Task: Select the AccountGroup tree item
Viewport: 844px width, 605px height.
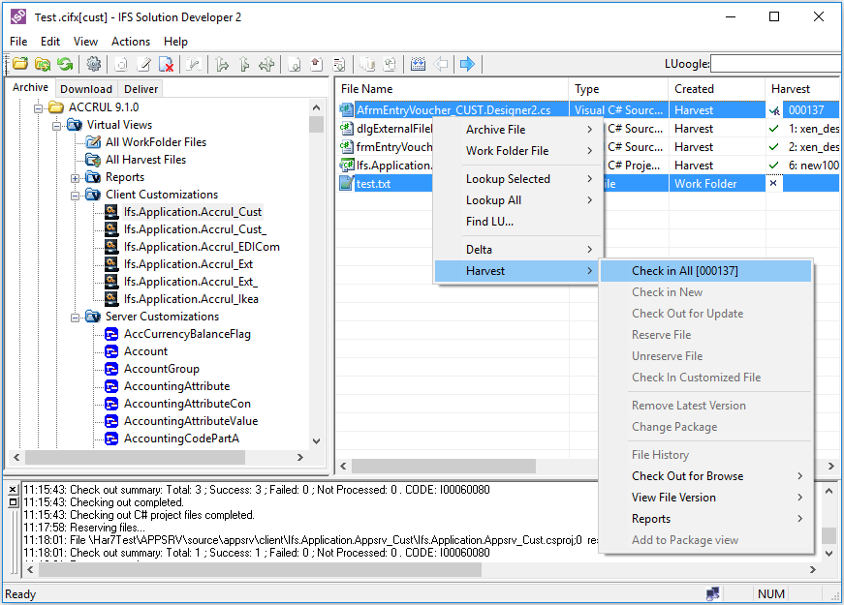Action: 161,369
